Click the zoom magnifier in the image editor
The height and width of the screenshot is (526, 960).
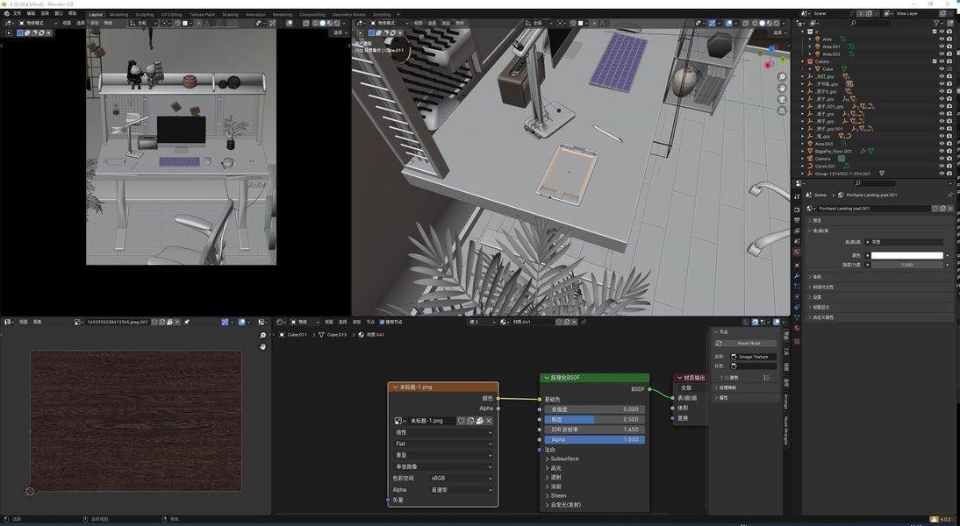coord(262,335)
